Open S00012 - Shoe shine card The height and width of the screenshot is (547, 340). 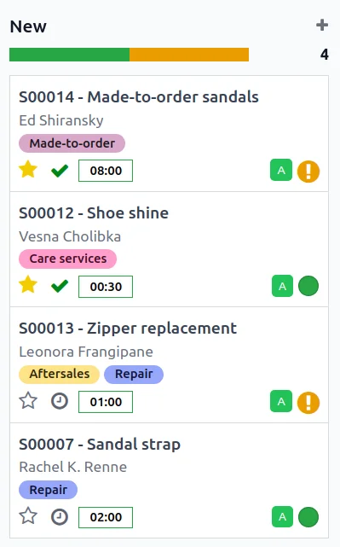[169, 249]
